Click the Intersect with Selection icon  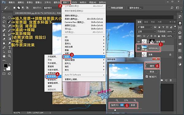(27, 8)
